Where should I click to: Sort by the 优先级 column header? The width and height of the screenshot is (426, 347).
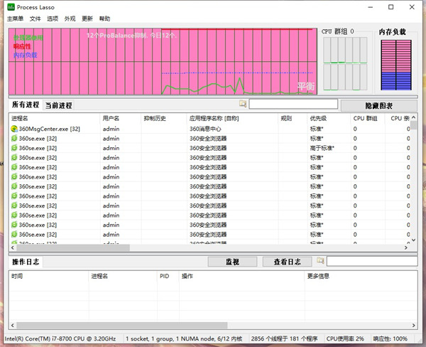317,118
